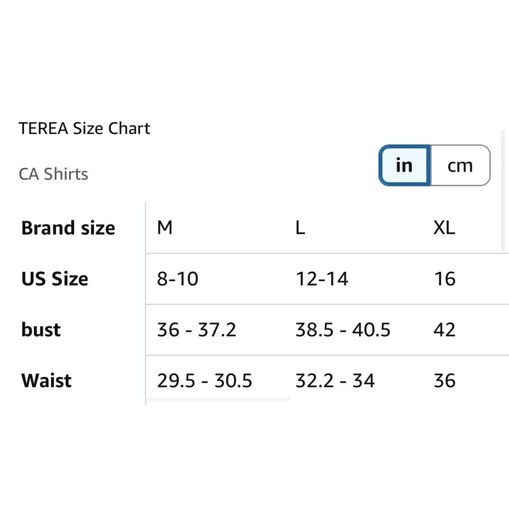Click the US size 16 cell

pyautogui.click(x=444, y=279)
